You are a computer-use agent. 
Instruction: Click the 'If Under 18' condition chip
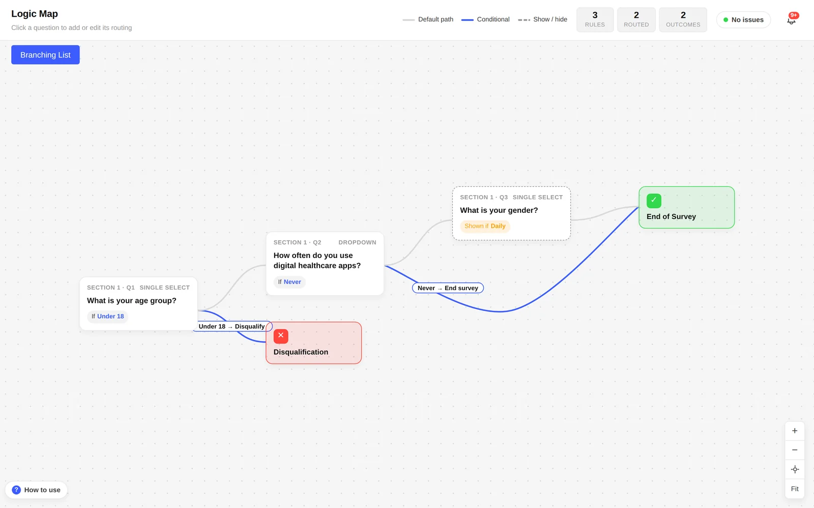coord(107,316)
